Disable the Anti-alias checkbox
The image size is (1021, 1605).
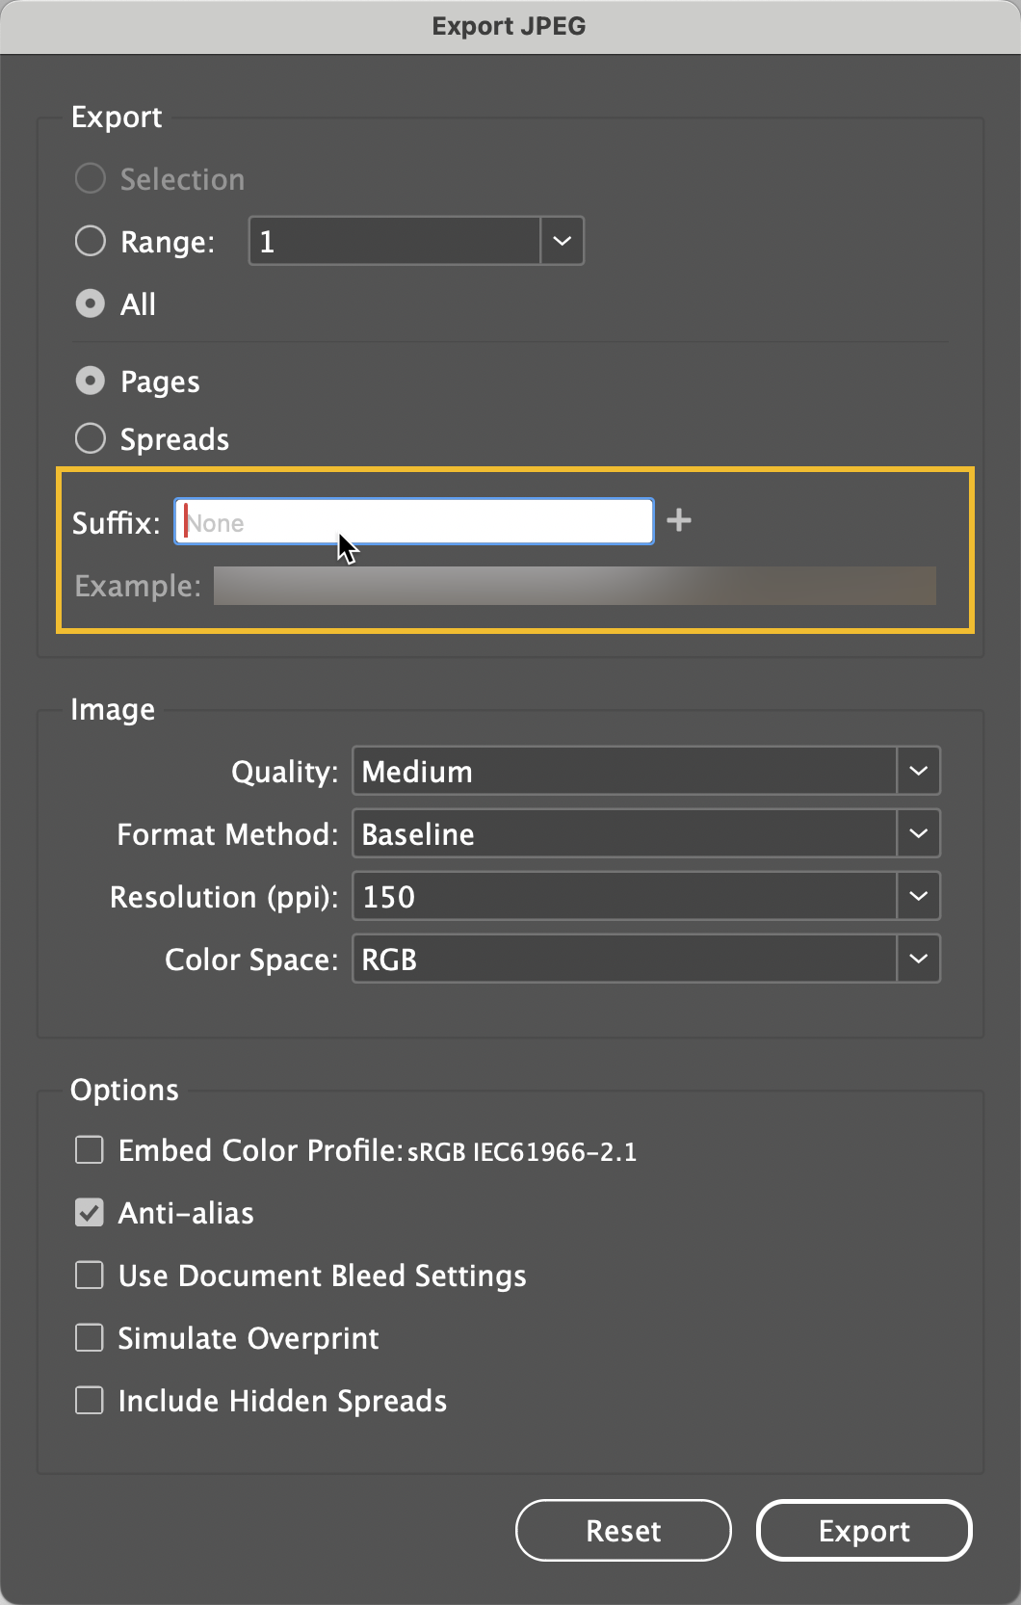click(x=90, y=1213)
